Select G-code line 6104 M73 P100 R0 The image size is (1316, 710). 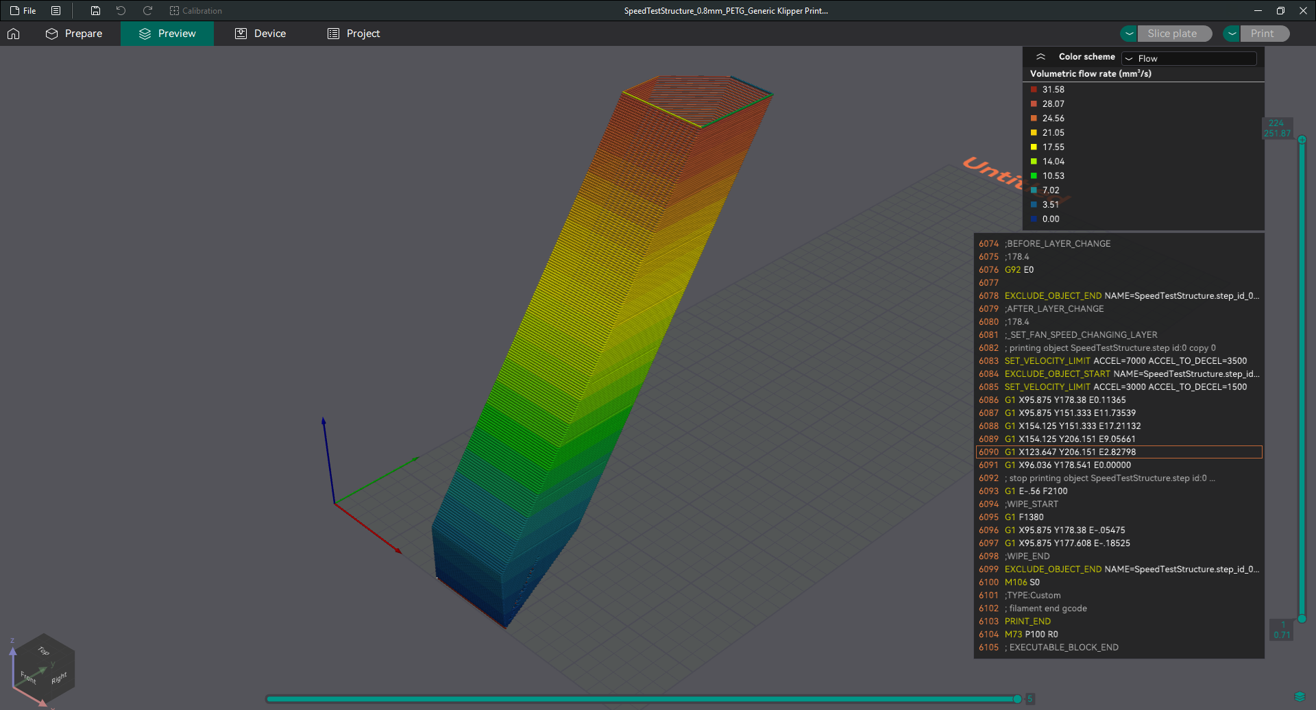(1119, 635)
